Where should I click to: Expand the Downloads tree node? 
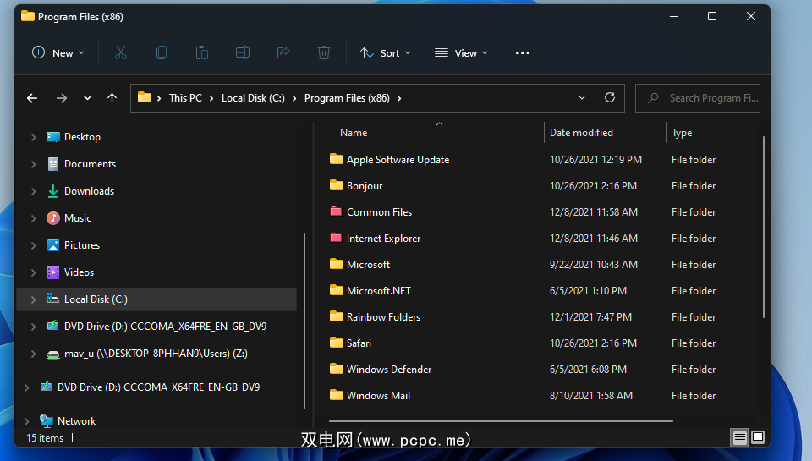34,191
